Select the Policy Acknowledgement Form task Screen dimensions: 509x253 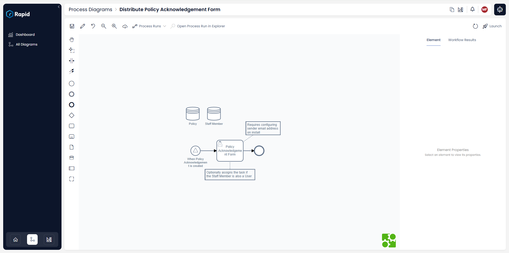(230, 151)
